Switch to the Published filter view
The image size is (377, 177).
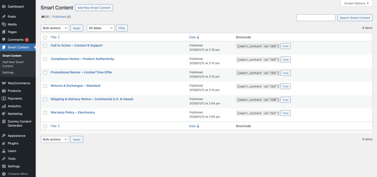[59, 16]
